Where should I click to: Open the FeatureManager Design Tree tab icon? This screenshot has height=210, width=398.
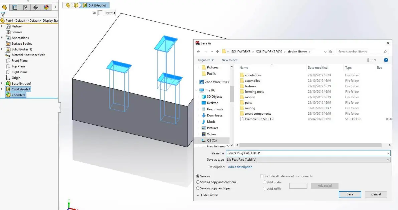click(x=5, y=7)
